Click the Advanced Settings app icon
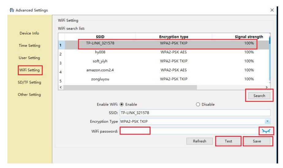283x168 pixels. [12, 10]
